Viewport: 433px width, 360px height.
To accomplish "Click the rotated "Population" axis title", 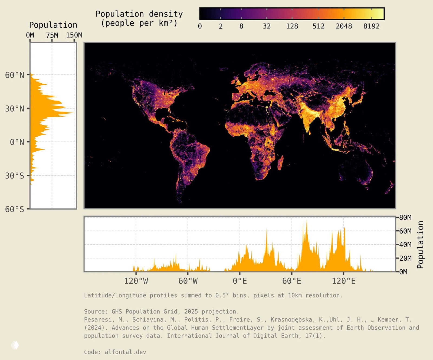I will point(420,244).
